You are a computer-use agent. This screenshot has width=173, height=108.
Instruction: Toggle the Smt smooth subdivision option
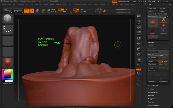[161, 61]
